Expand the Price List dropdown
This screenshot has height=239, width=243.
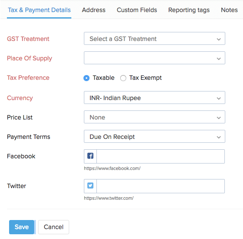[x=154, y=117]
